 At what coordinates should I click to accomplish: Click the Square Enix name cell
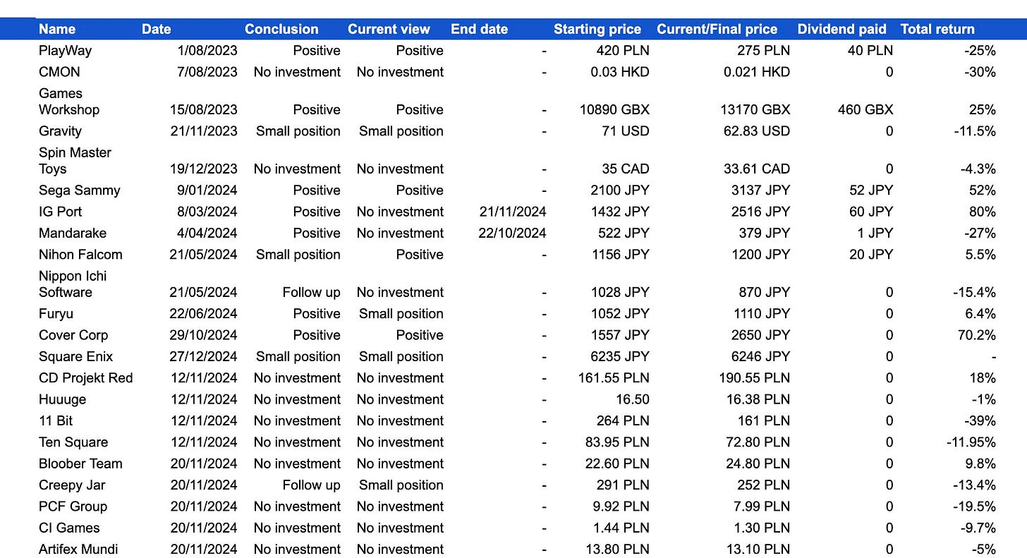pos(75,357)
